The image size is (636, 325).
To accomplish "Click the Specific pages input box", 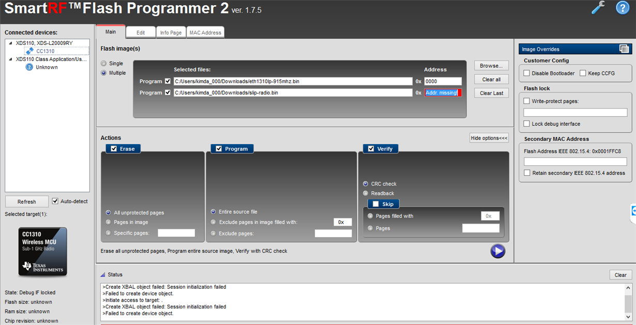I will tap(176, 233).
